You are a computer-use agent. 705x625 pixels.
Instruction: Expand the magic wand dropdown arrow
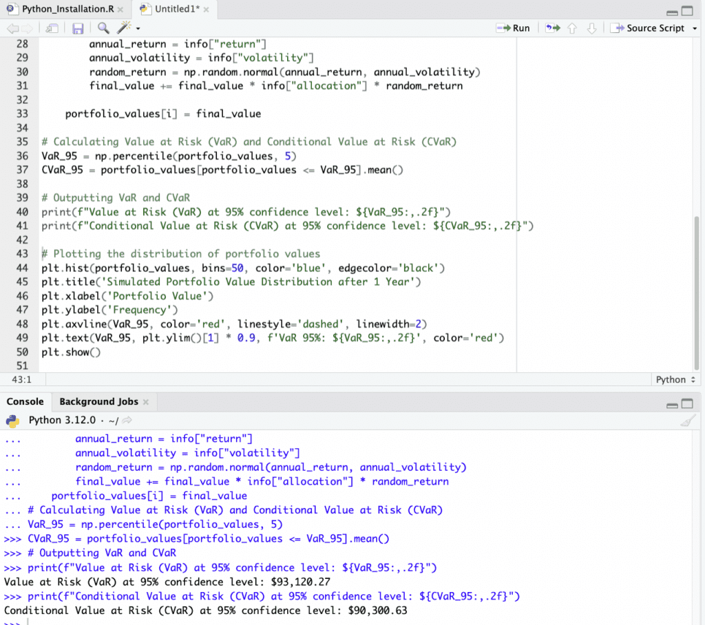[138, 29]
